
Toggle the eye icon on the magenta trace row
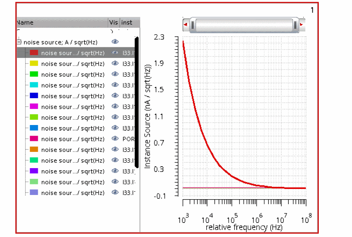(x=115, y=106)
